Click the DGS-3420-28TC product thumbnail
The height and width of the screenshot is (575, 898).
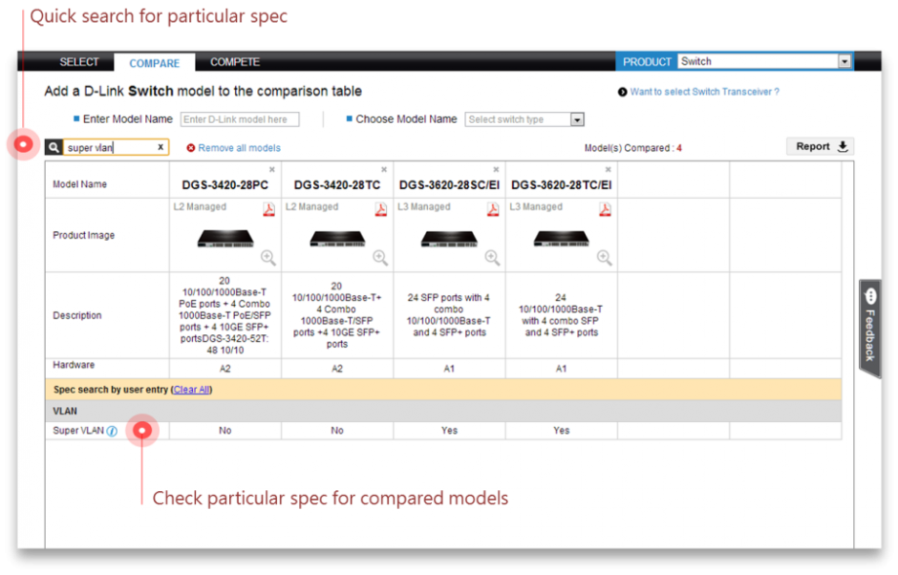(x=337, y=238)
